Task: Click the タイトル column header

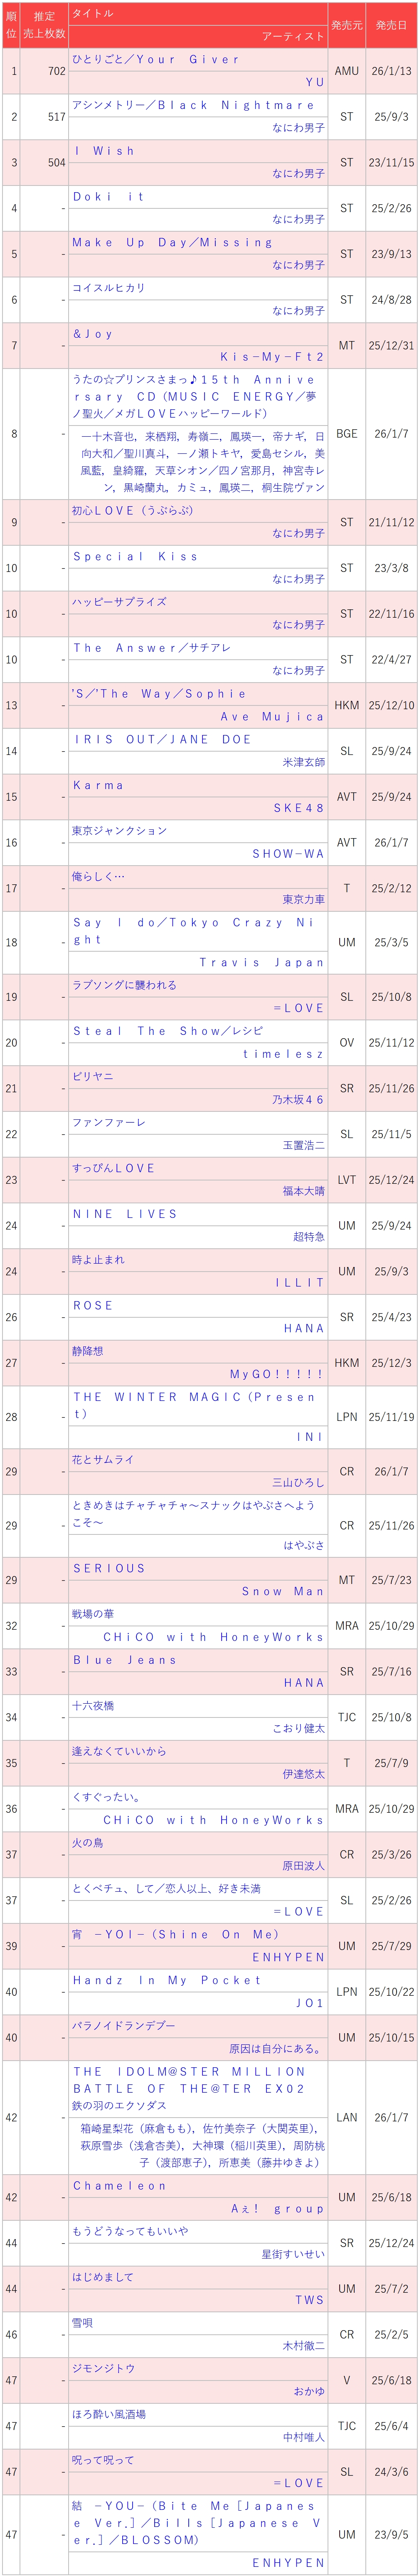Action: [92, 13]
